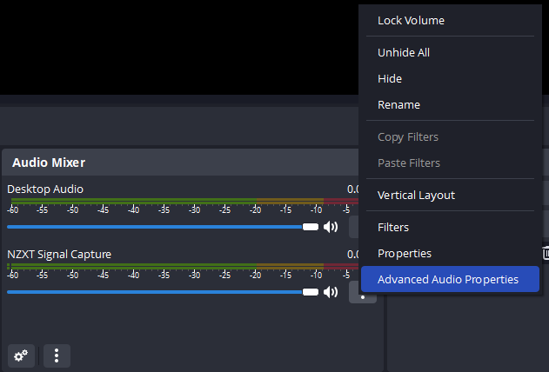Select Rename in the context menu
549x372 pixels.
click(398, 104)
